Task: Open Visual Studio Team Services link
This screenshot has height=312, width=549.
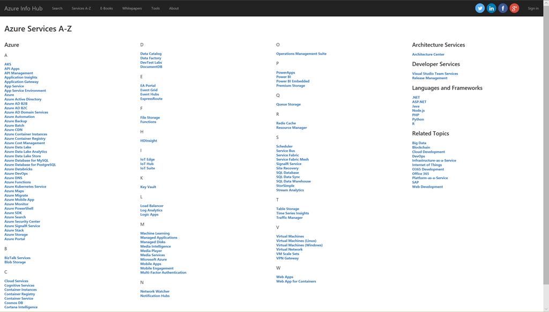Action: tap(435, 73)
